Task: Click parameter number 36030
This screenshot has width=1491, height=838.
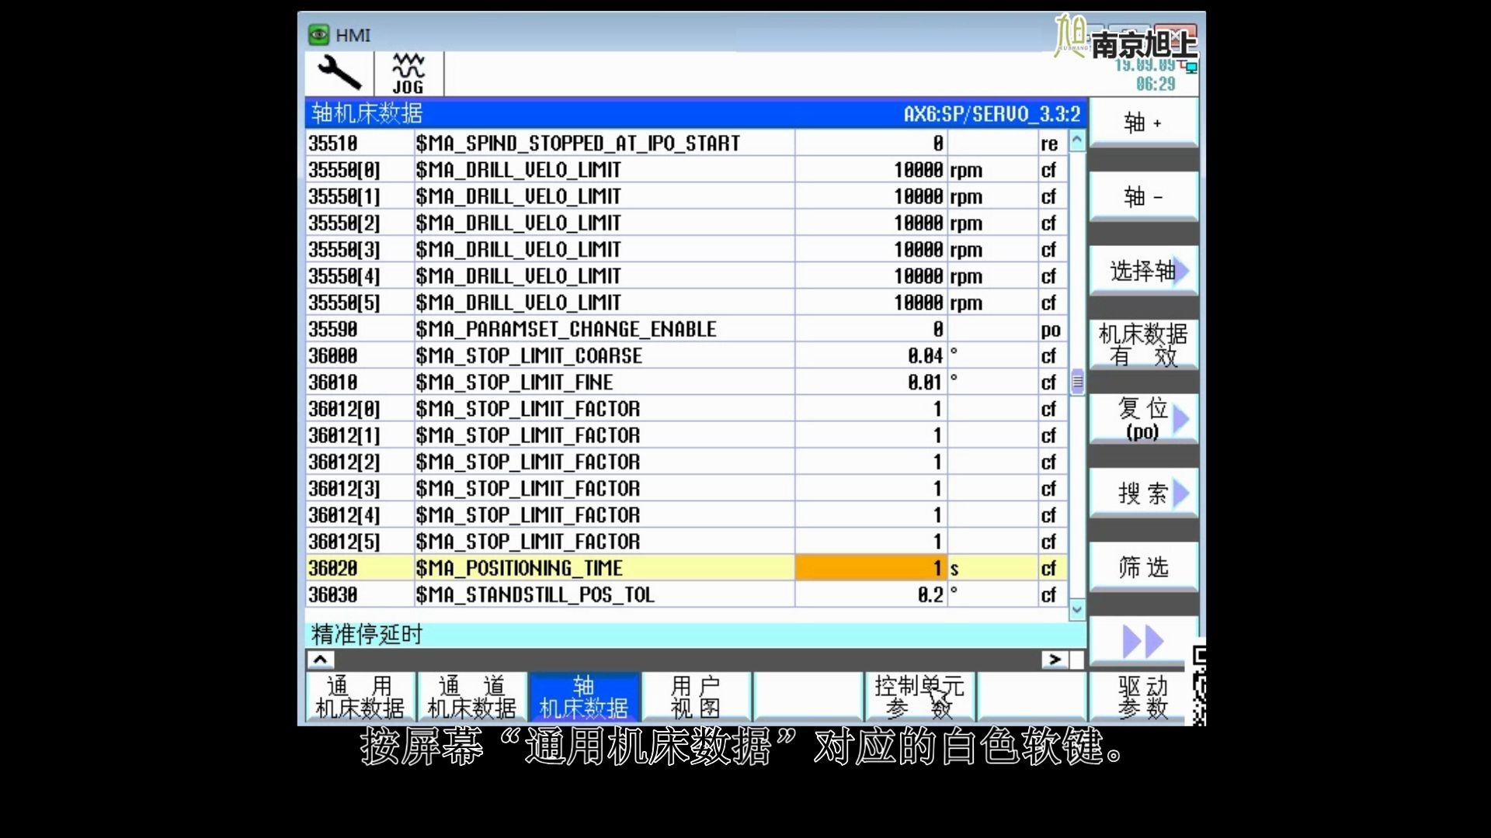Action: [333, 594]
